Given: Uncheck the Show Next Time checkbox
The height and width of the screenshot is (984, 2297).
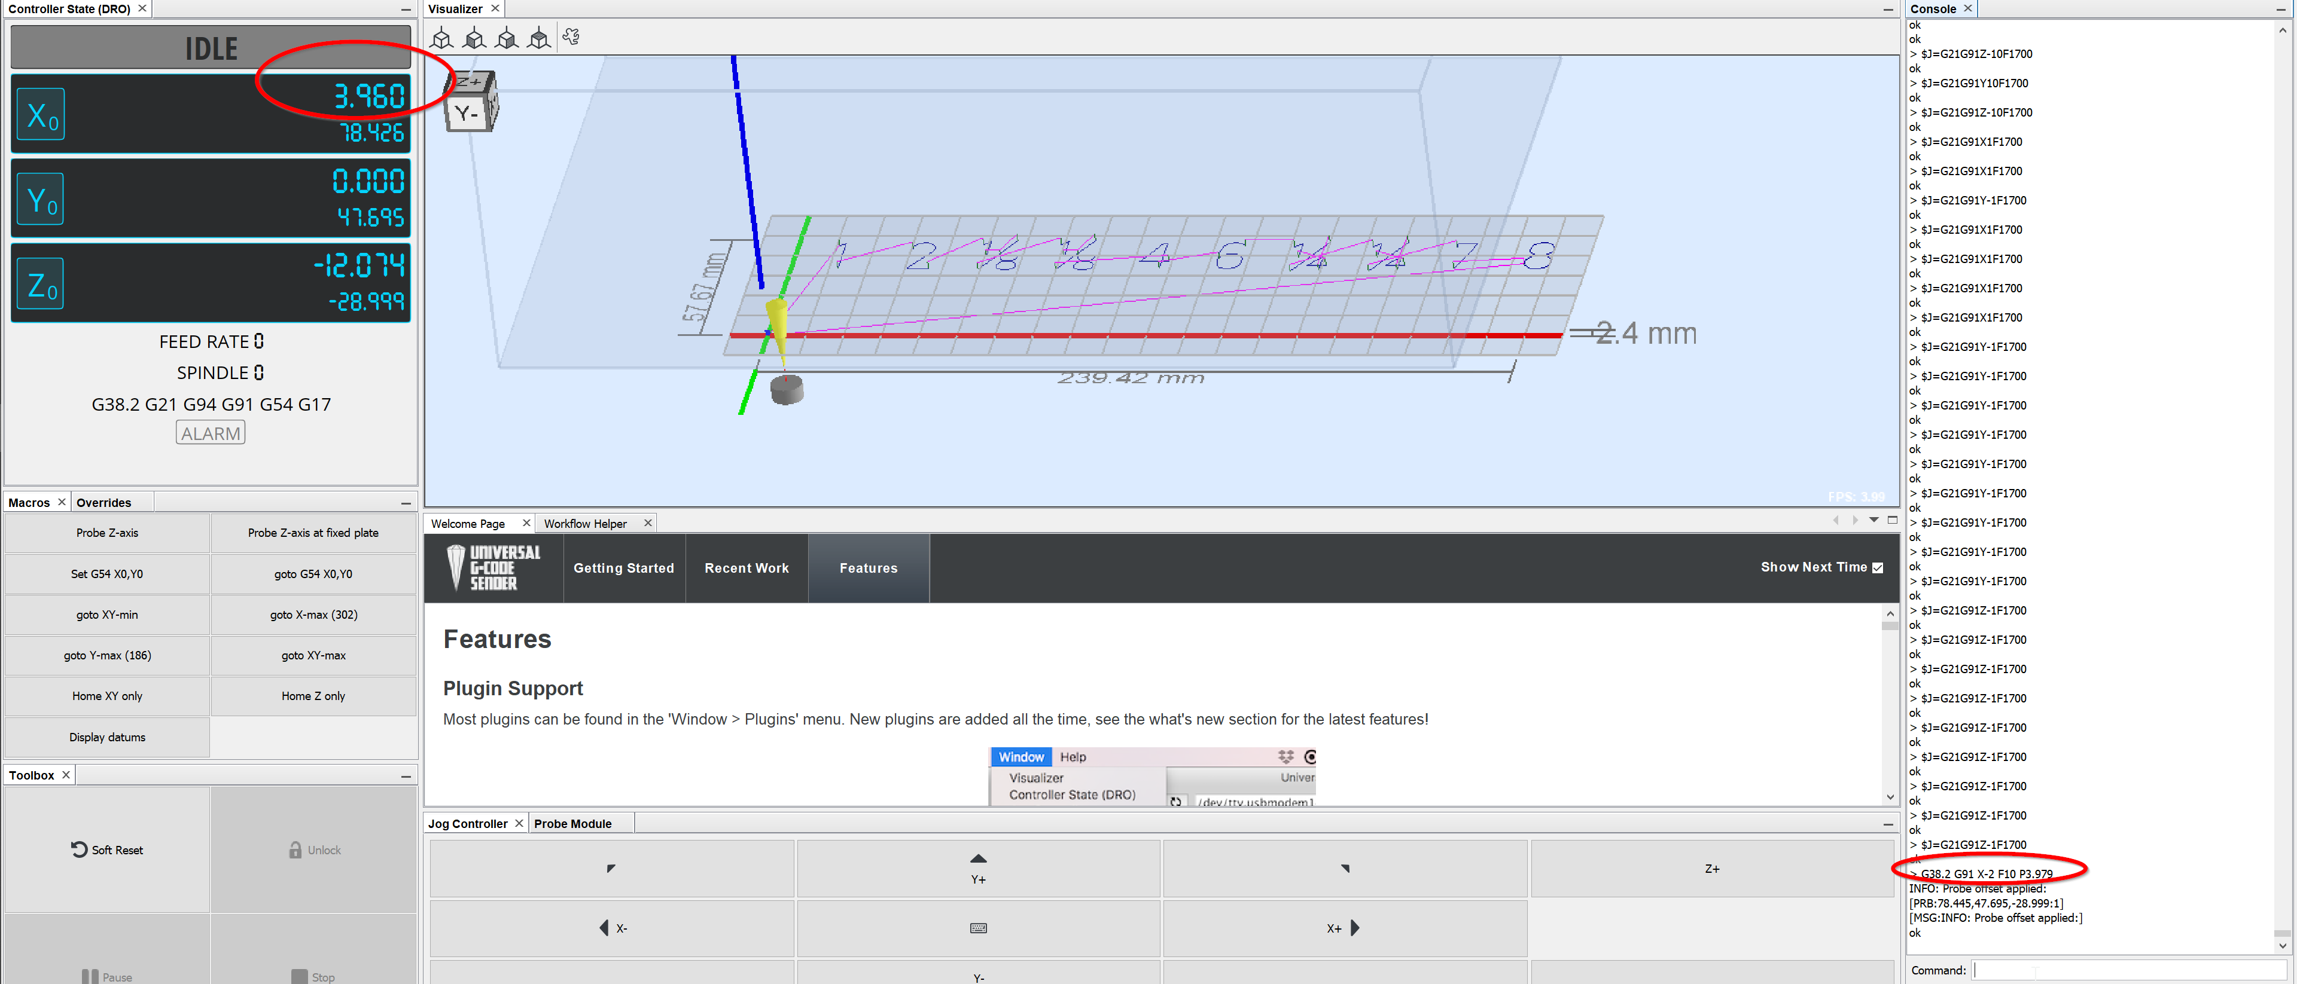Looking at the screenshot, I should click(1877, 567).
